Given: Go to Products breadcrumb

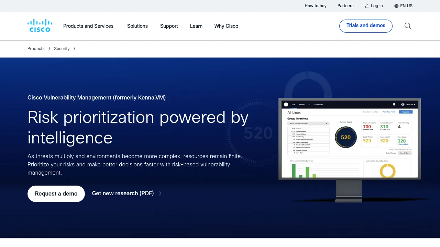Looking at the screenshot, I should tap(36, 49).
